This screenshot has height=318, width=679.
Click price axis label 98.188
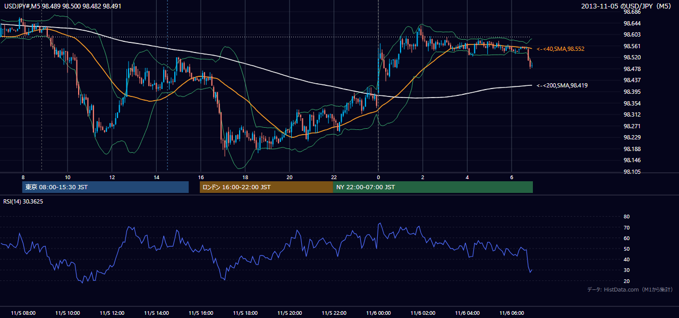632,149
